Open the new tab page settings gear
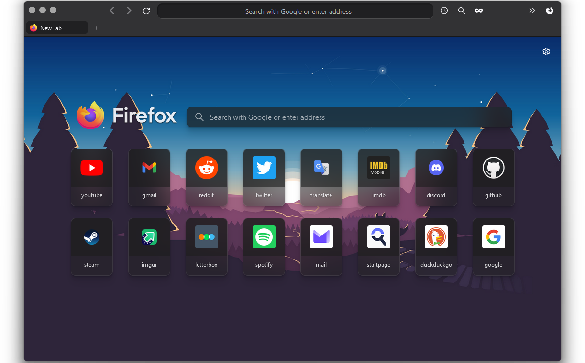Viewport: 585px width, 363px height. click(546, 51)
